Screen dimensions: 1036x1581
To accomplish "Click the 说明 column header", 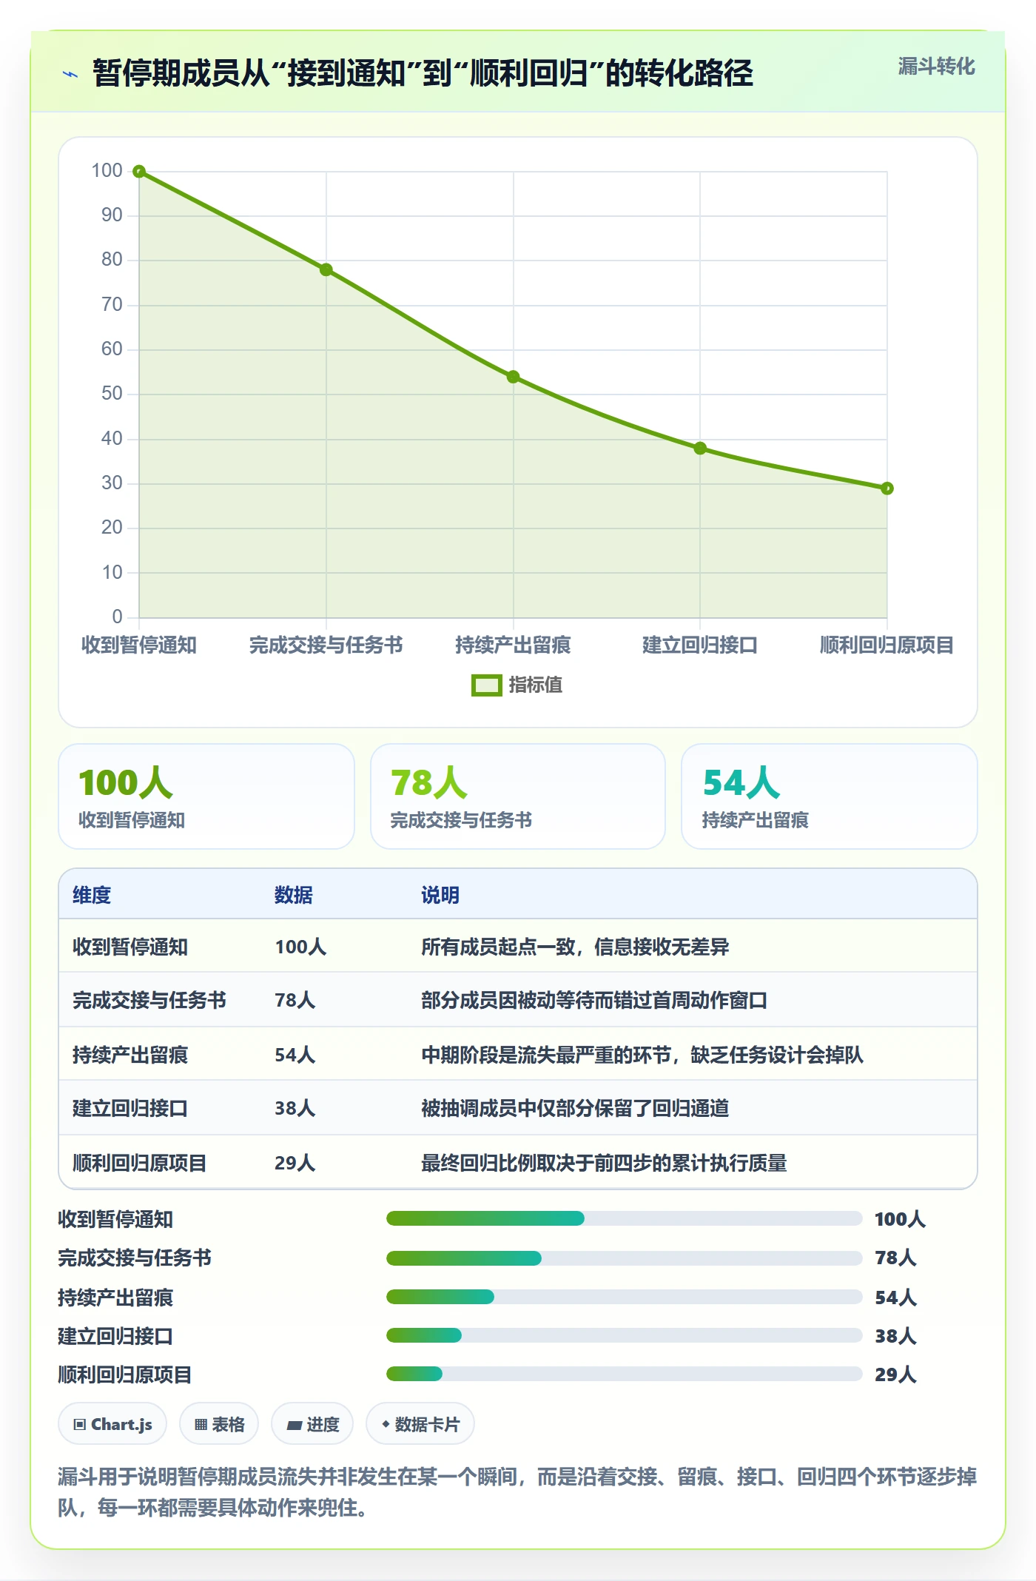I will tap(440, 895).
